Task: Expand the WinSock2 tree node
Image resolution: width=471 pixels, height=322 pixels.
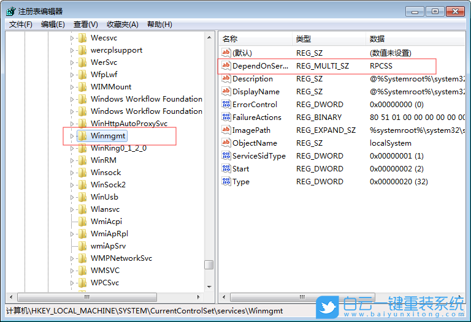Action: (72, 185)
